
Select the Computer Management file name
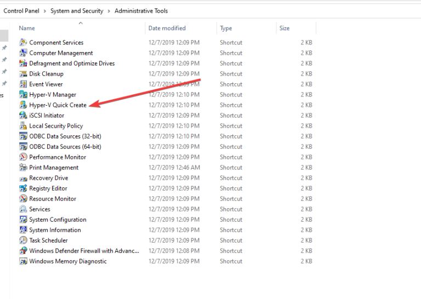(x=61, y=53)
